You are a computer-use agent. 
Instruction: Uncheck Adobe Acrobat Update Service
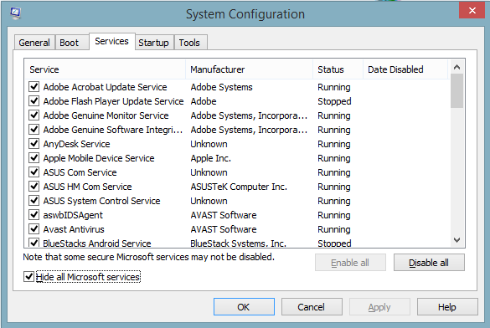pyautogui.click(x=34, y=87)
